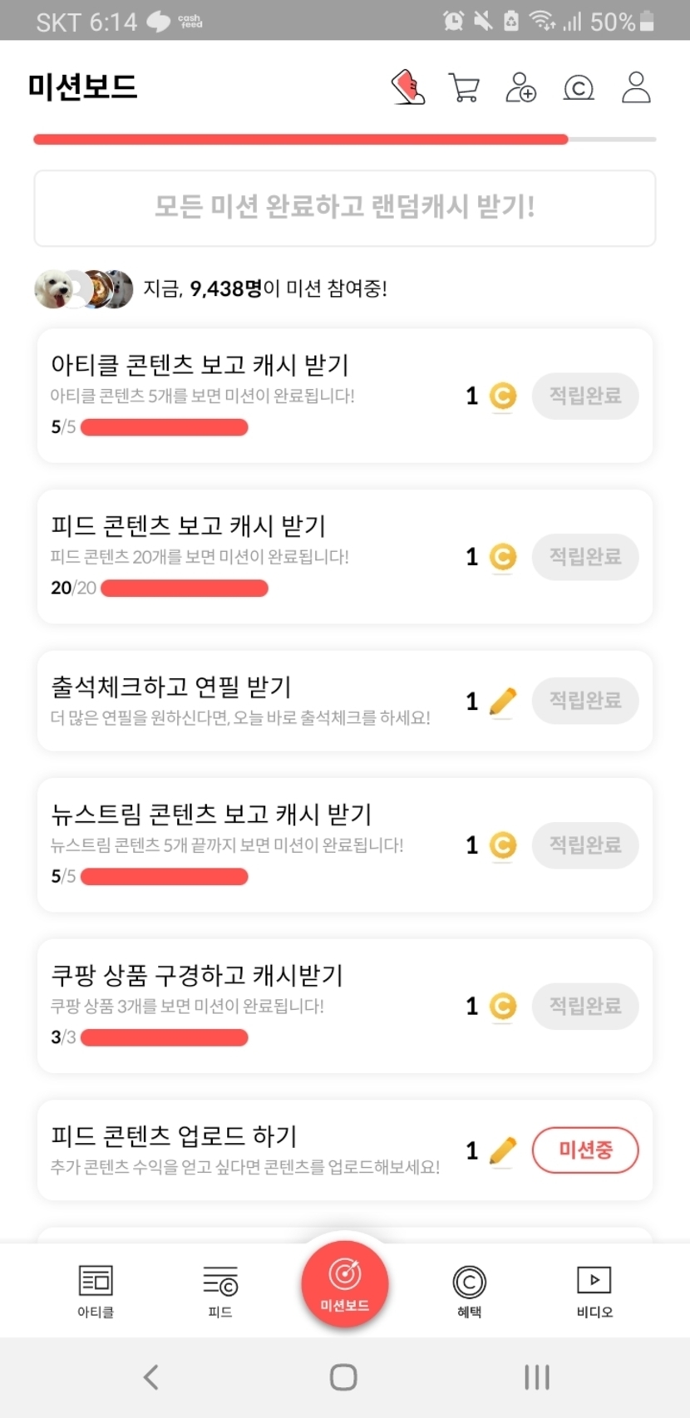690x1418 pixels.
Task: Tap the pencil reward icon for 출석체크
Action: 502,702
